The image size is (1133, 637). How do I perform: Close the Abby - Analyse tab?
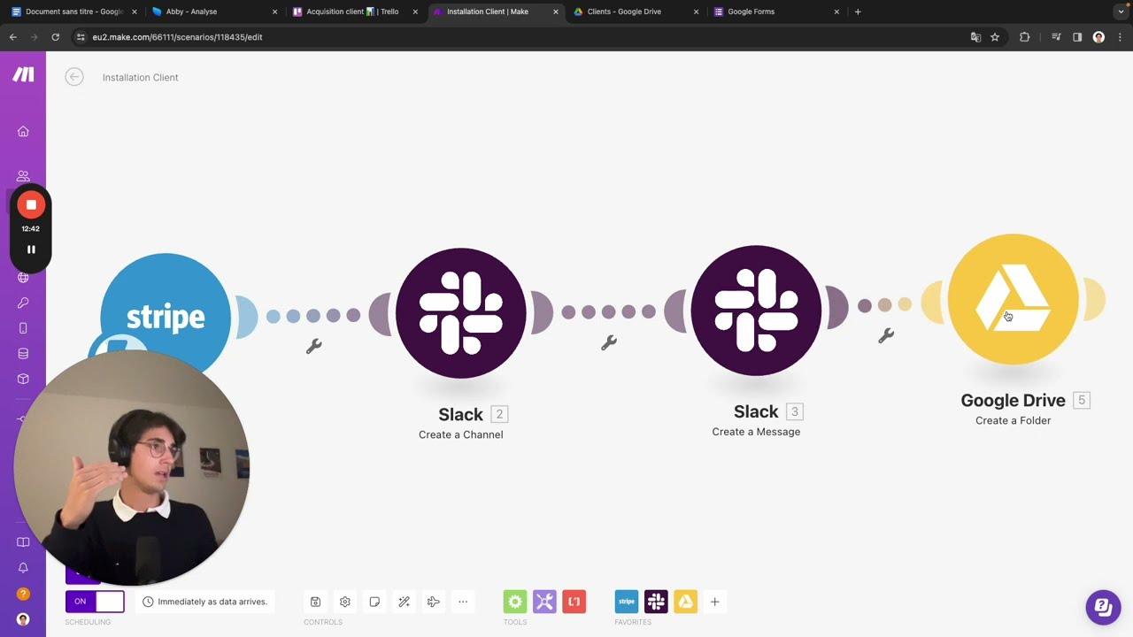point(274,12)
